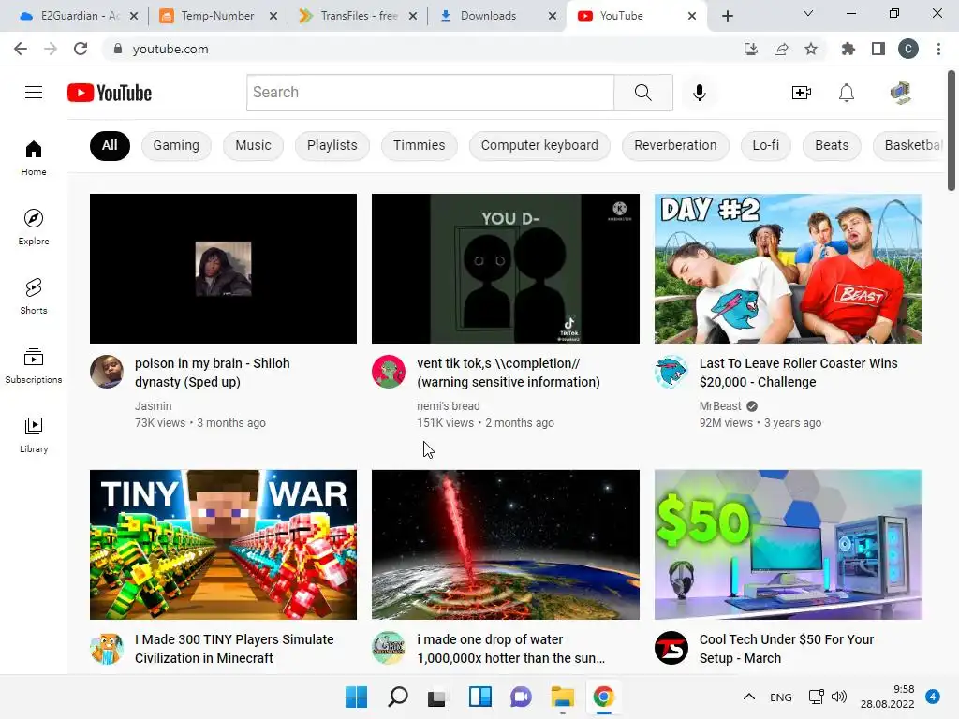Screen dimensions: 959x719
Task: Select the Playlists filter chip
Action: pyautogui.click(x=332, y=145)
